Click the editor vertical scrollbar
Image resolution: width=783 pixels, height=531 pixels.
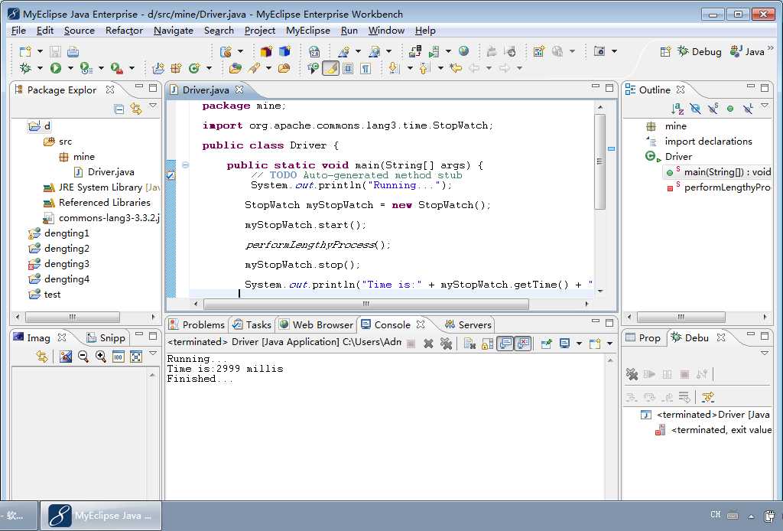point(600,161)
